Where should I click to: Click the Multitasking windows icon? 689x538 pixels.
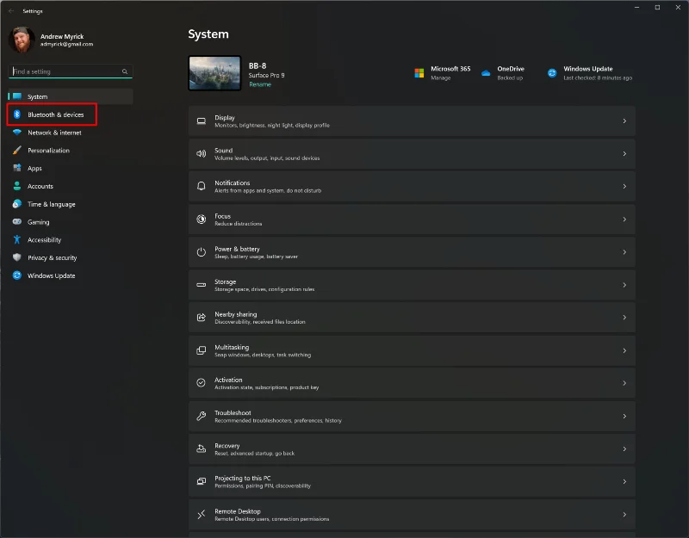click(x=202, y=350)
